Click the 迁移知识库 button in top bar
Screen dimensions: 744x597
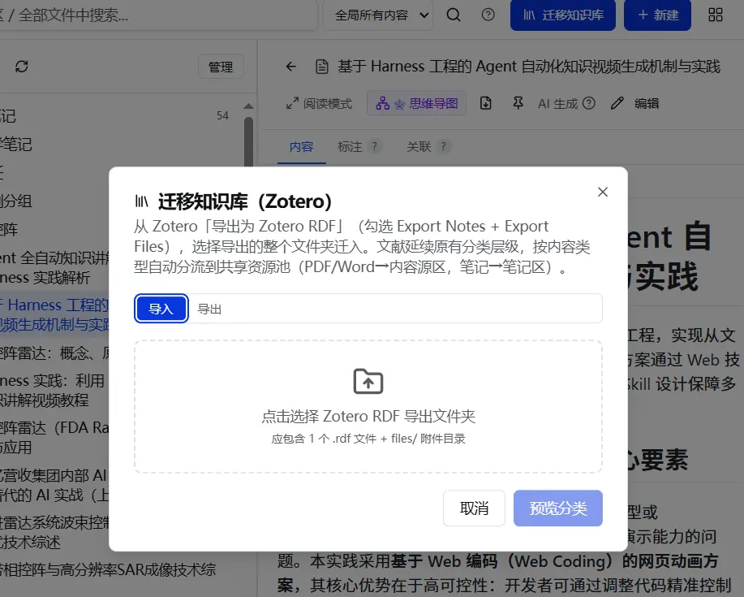(563, 15)
